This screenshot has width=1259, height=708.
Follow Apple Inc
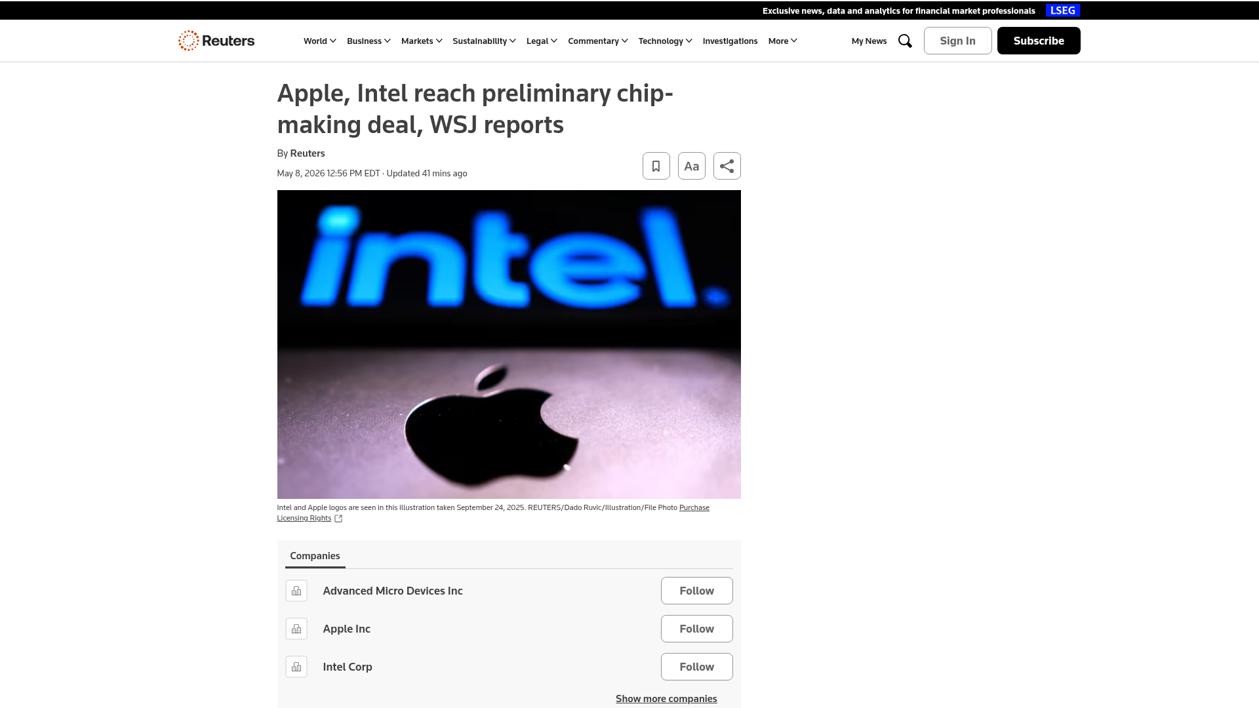click(x=696, y=629)
